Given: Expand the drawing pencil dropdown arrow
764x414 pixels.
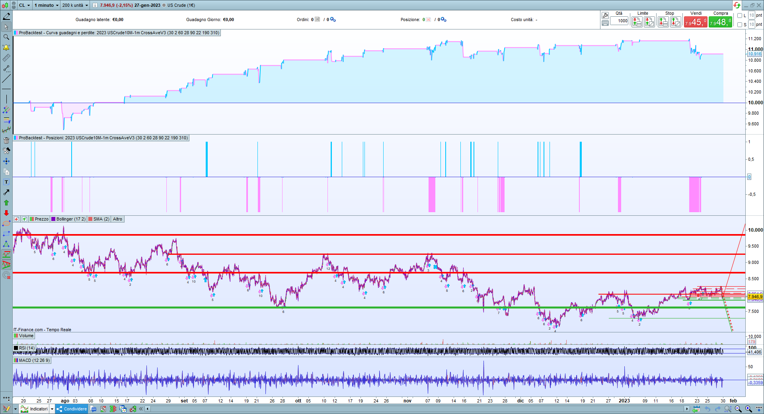Looking at the screenshot, I should pyautogui.click(x=15, y=409).
